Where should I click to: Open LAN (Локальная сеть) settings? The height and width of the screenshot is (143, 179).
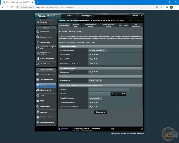point(46,79)
